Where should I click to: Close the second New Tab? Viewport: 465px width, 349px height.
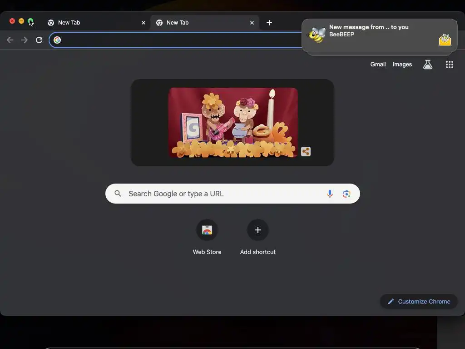click(252, 23)
